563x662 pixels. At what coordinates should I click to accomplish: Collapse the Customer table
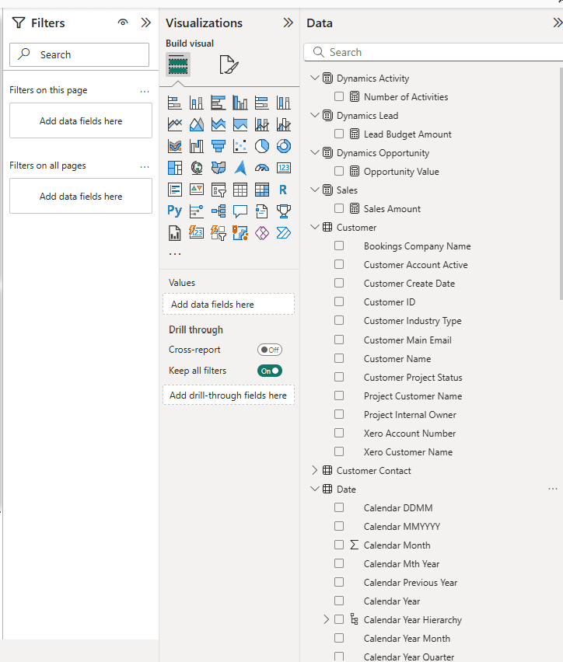(315, 228)
